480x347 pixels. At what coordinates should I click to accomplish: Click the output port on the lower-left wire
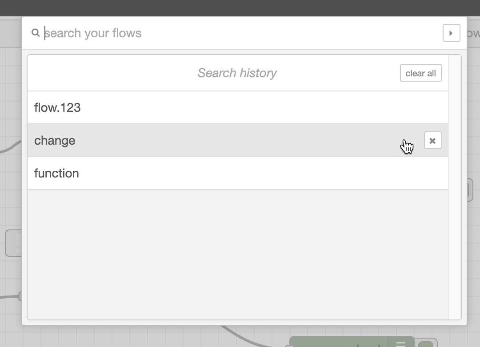(20, 296)
